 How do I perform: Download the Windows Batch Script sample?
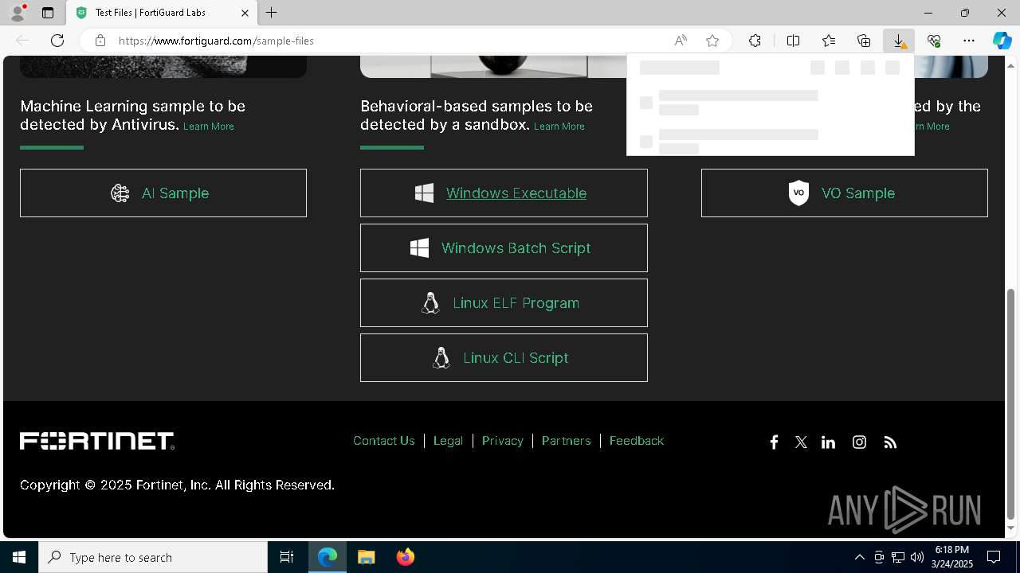(504, 248)
